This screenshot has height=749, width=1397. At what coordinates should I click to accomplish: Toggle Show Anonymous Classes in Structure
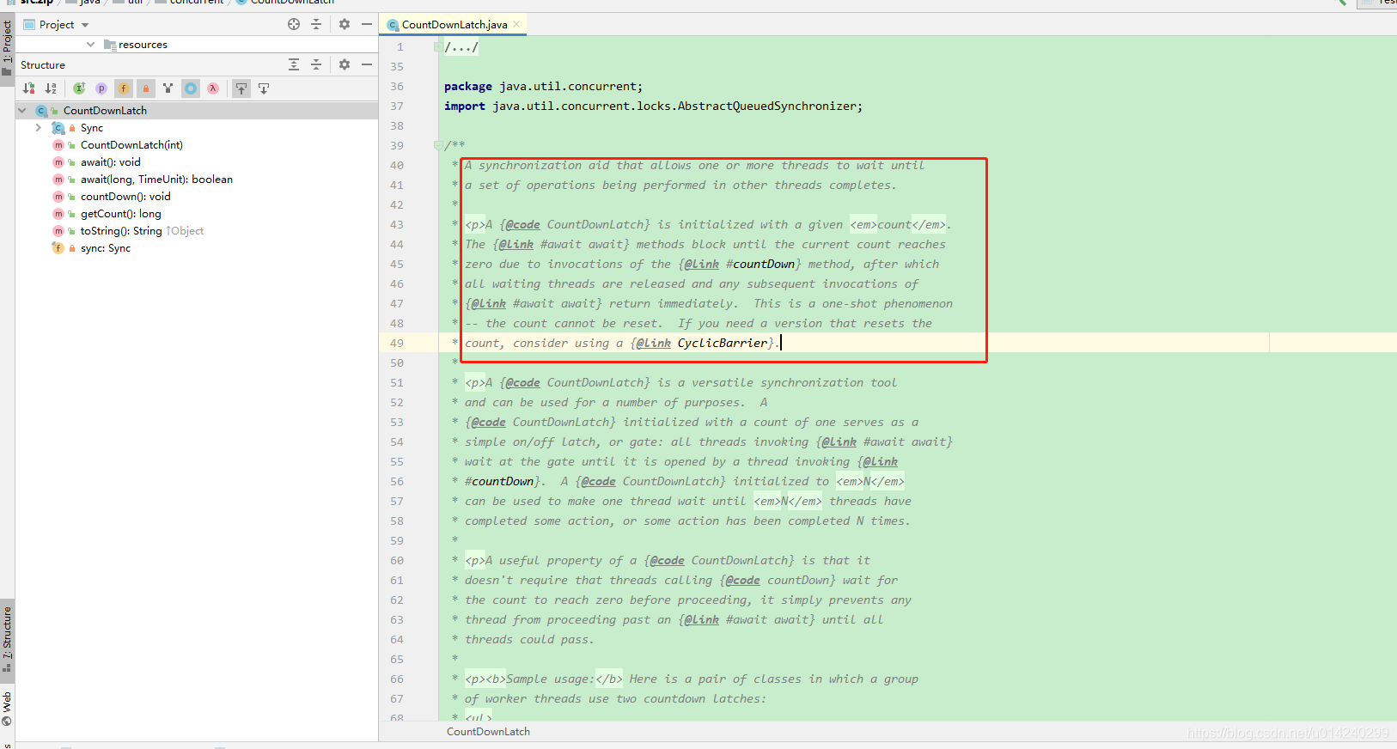191,88
